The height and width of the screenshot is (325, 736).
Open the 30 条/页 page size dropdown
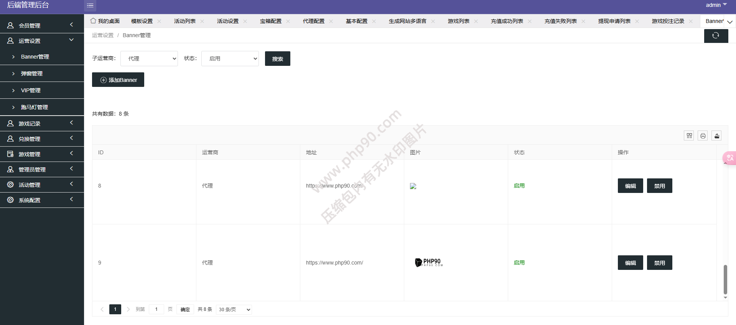pos(234,309)
